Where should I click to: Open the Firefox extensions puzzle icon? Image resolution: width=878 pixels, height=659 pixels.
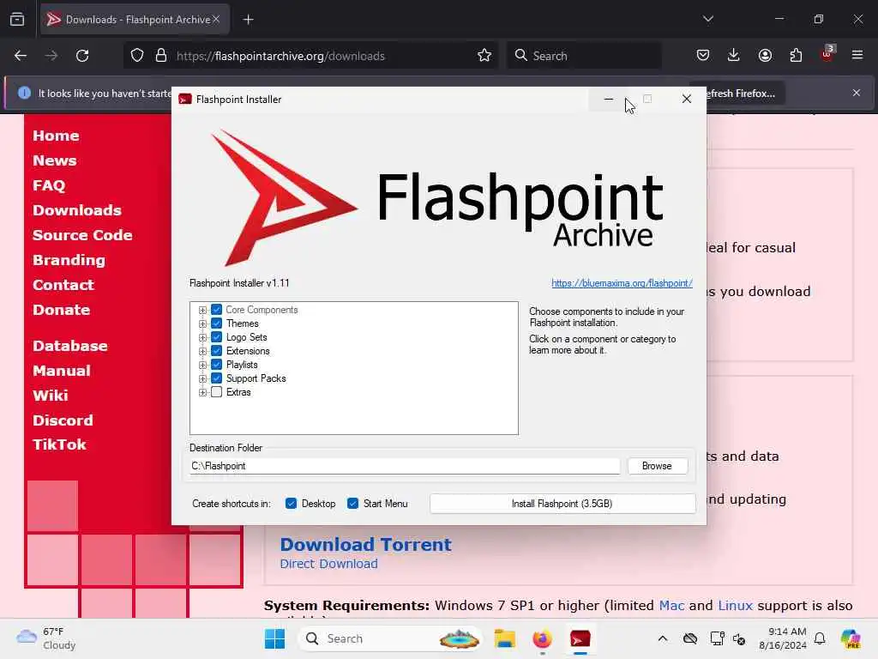(796, 56)
